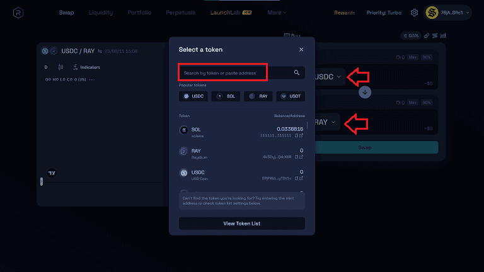Flip swap direction with the arrow button
The height and width of the screenshot is (272, 484).
[x=365, y=92]
